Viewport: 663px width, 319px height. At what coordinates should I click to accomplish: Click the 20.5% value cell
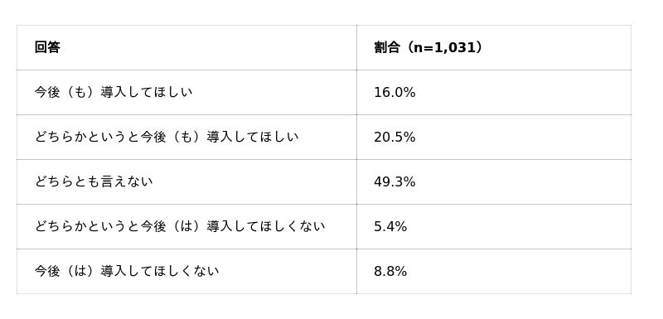[494, 137]
